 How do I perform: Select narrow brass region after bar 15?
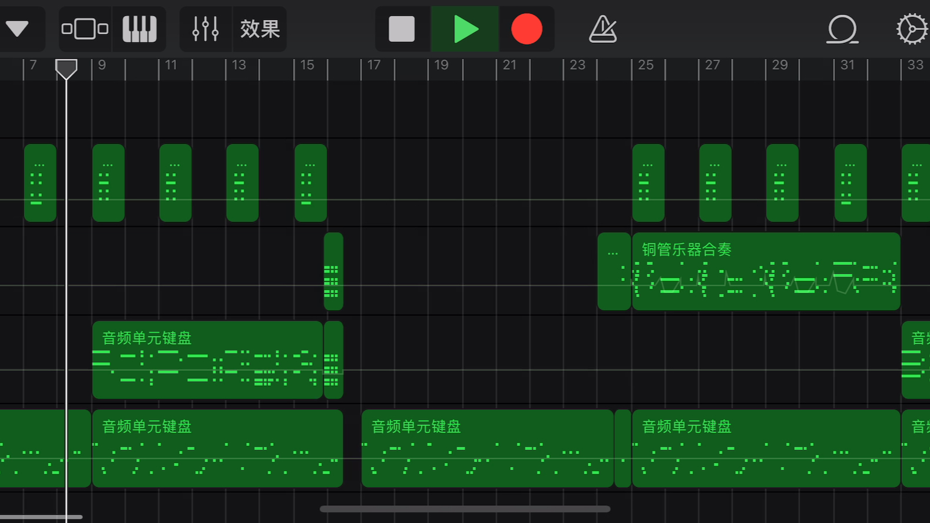333,272
